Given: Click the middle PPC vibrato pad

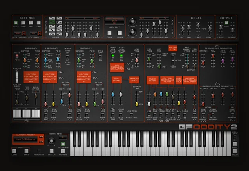Looking at the screenshot, I should click(26, 113).
